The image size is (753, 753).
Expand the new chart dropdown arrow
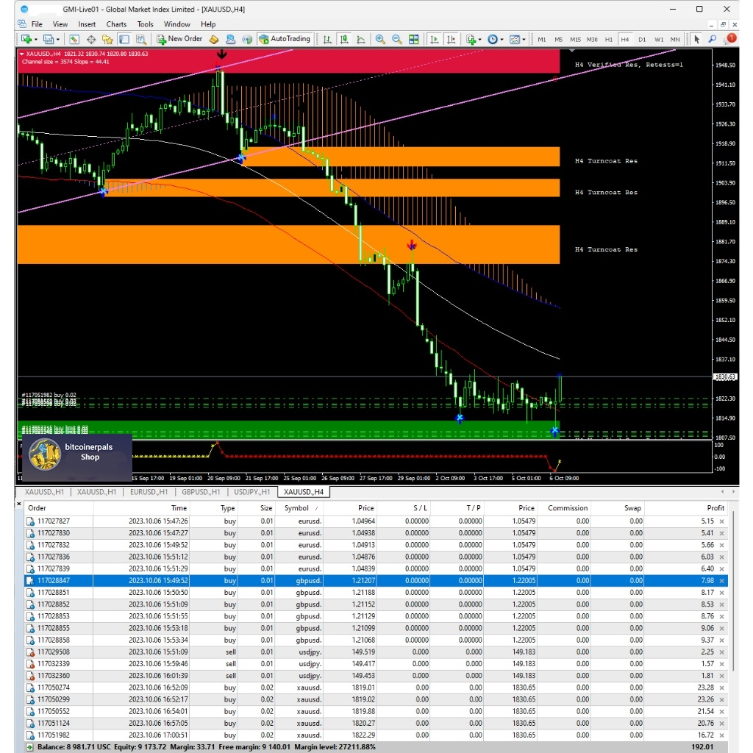36,39
